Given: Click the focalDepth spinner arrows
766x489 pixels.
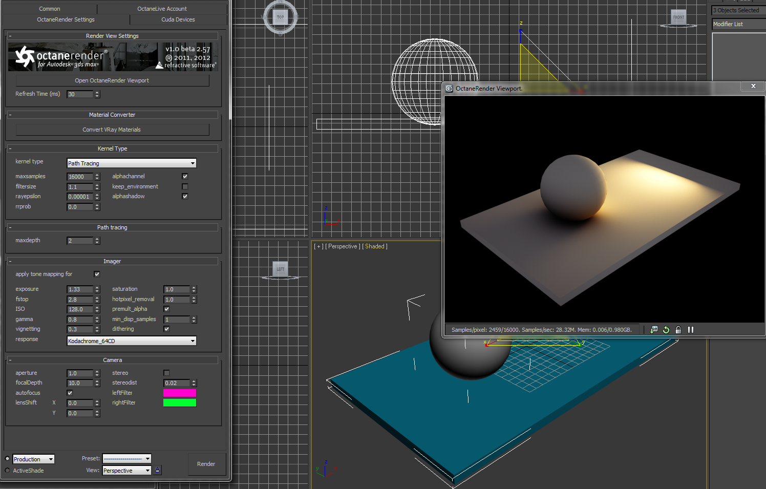Looking at the screenshot, I should tap(97, 383).
